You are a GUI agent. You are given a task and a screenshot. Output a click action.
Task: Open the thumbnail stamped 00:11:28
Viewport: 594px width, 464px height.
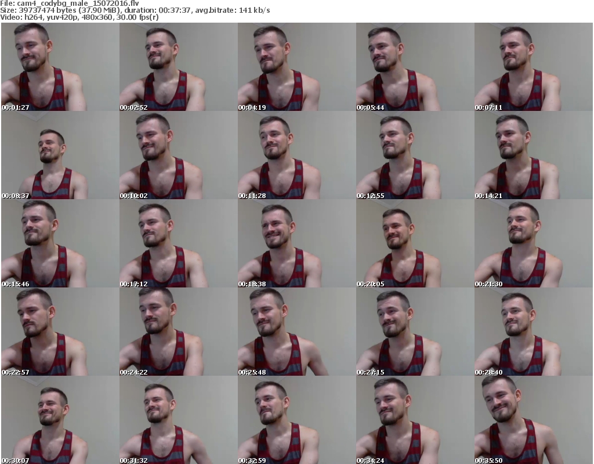(x=296, y=155)
